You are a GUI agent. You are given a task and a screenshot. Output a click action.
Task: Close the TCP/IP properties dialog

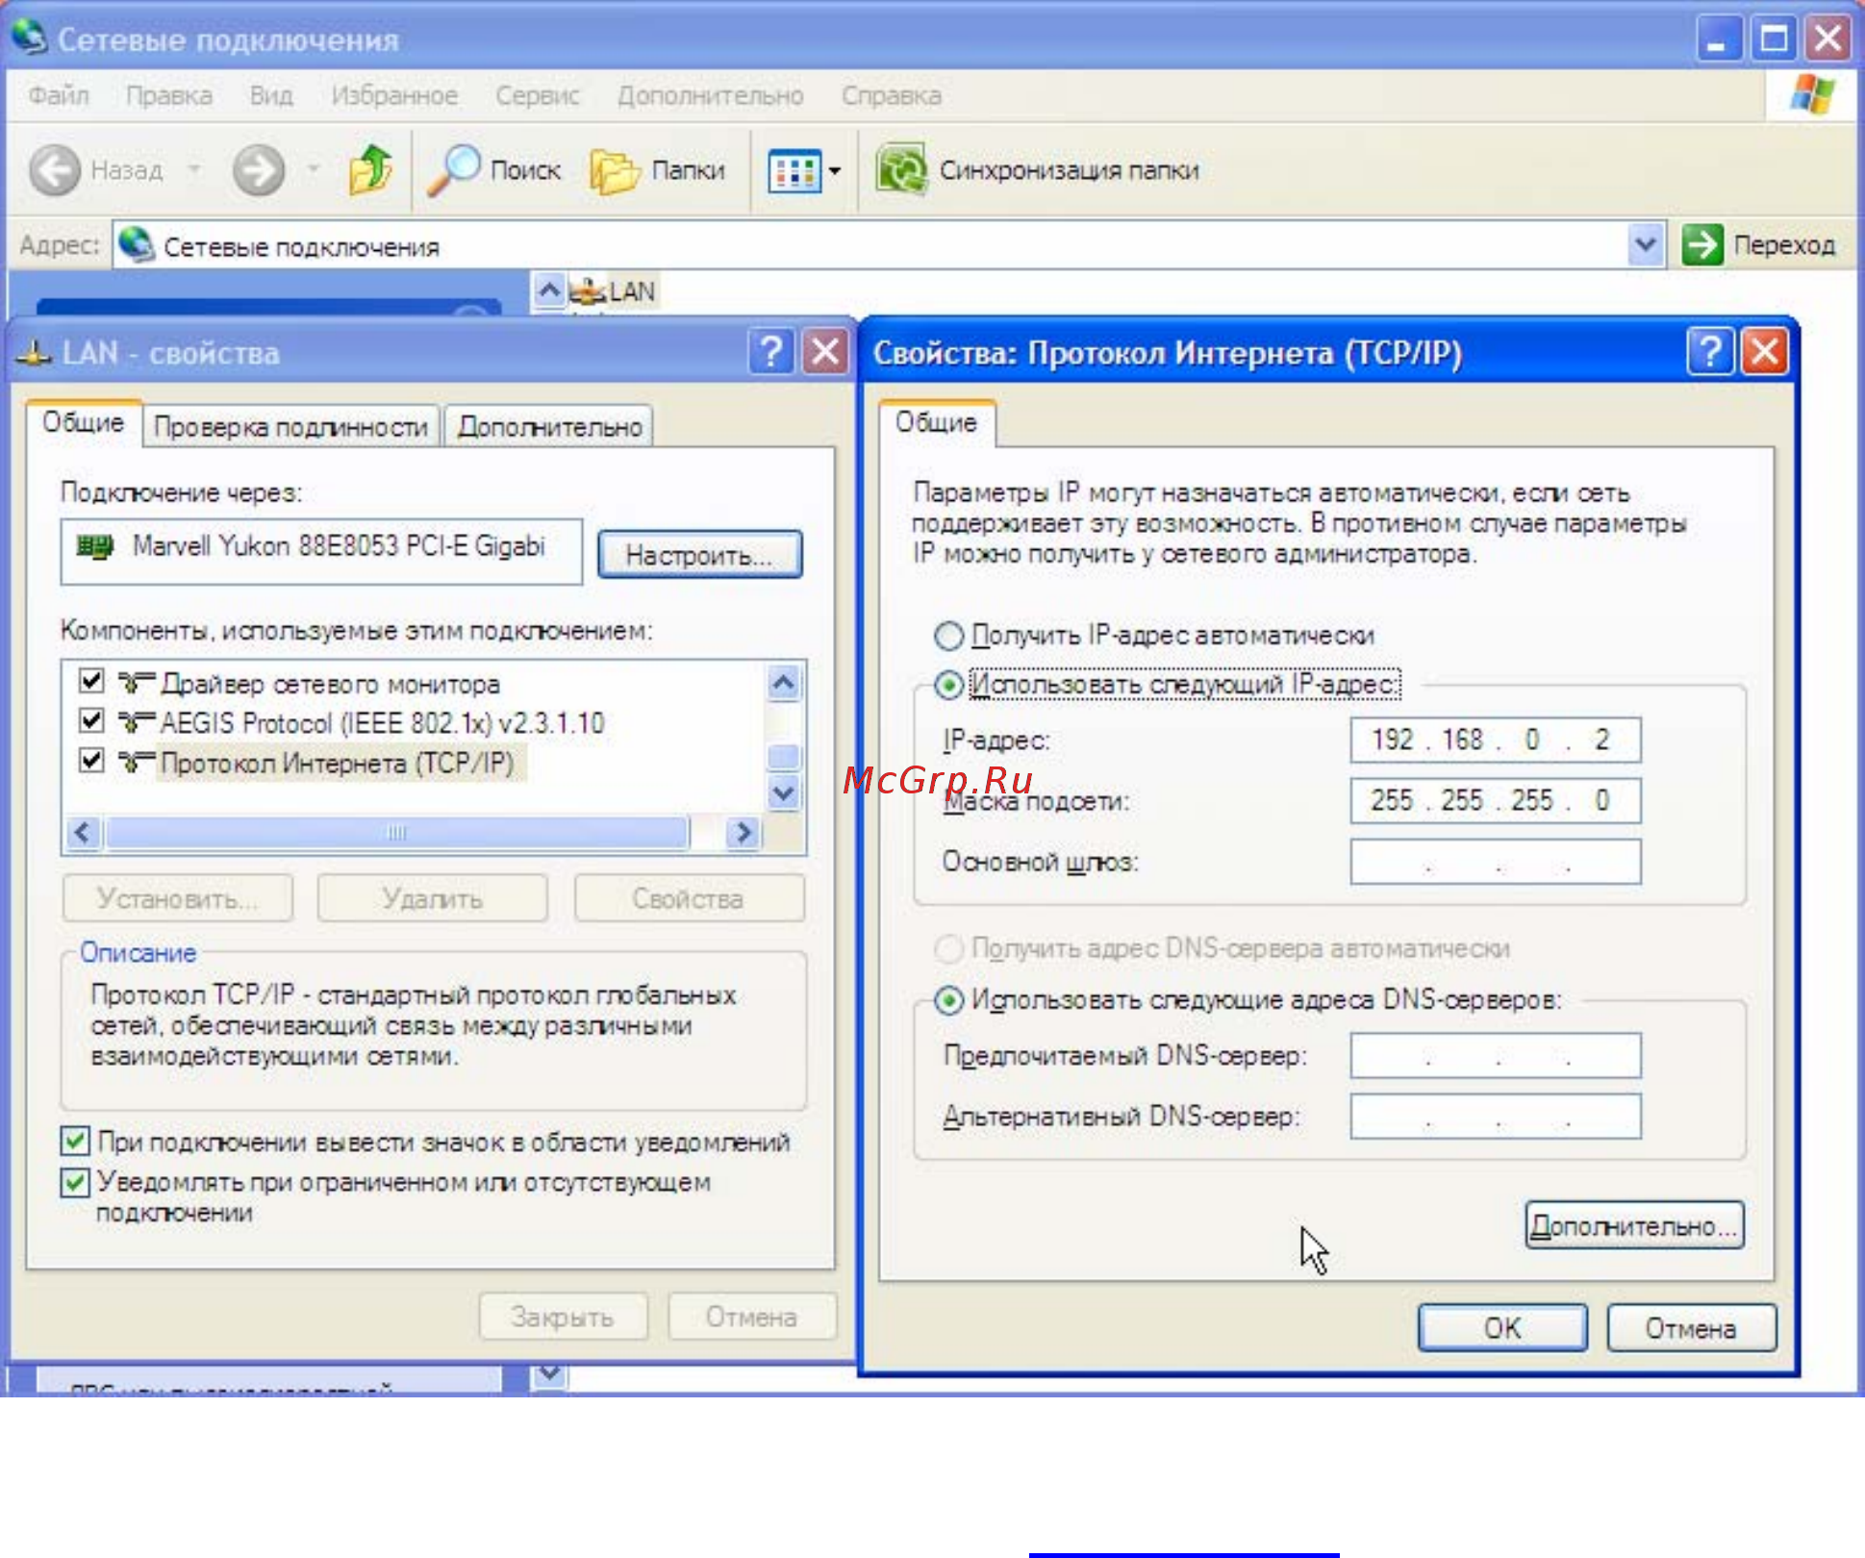tap(1765, 352)
